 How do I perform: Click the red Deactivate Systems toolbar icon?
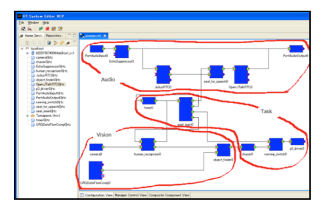click(x=47, y=29)
